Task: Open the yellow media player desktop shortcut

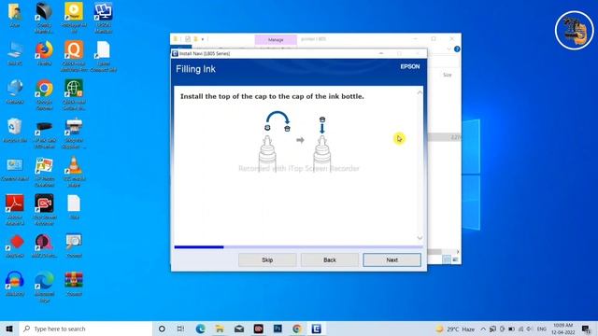Action: coord(74,17)
